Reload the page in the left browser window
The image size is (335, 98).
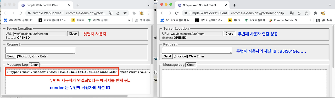[20, 13]
